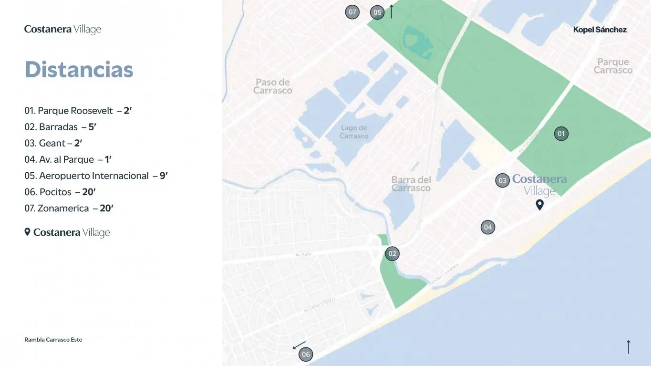Viewport: 651px width, 366px height.
Task: Click the diagonal arrow above marker 06
Action: 299,345
